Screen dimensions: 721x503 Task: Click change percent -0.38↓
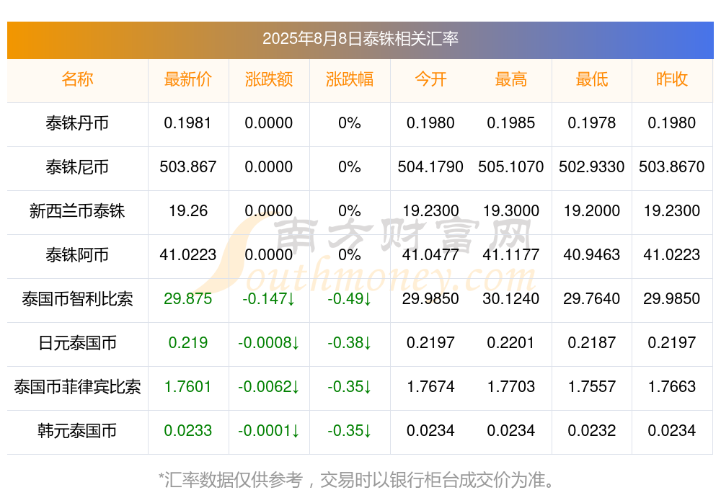click(350, 343)
